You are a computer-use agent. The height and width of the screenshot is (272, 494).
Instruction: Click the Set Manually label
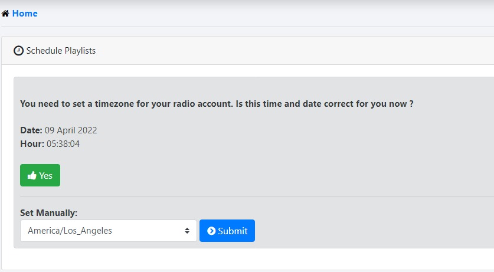pos(48,212)
